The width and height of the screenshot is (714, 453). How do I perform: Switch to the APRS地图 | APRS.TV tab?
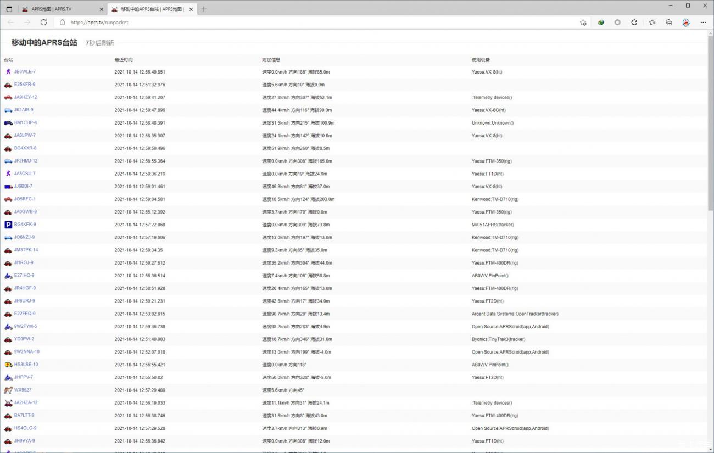point(60,9)
